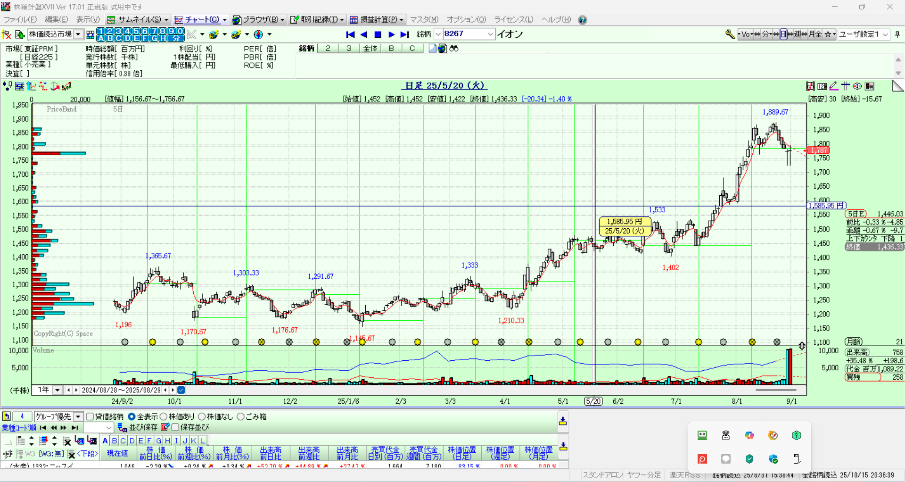This screenshot has width=905, height=482.
Task: Select the pencil line-drawing tool icon
Action: (833, 86)
